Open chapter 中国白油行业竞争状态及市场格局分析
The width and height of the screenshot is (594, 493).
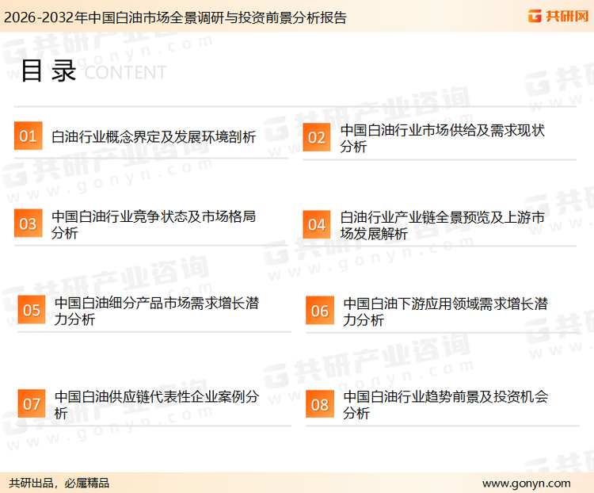click(154, 224)
